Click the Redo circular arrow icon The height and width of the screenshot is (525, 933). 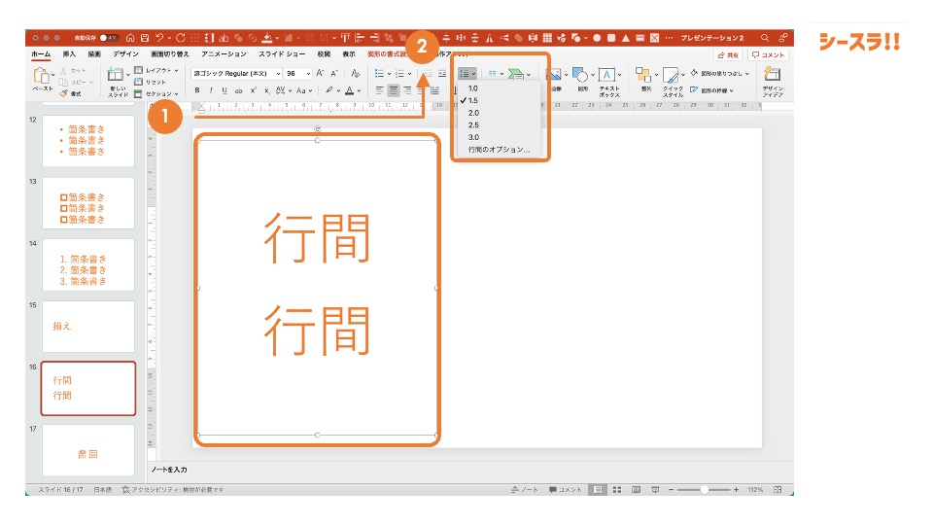point(181,38)
